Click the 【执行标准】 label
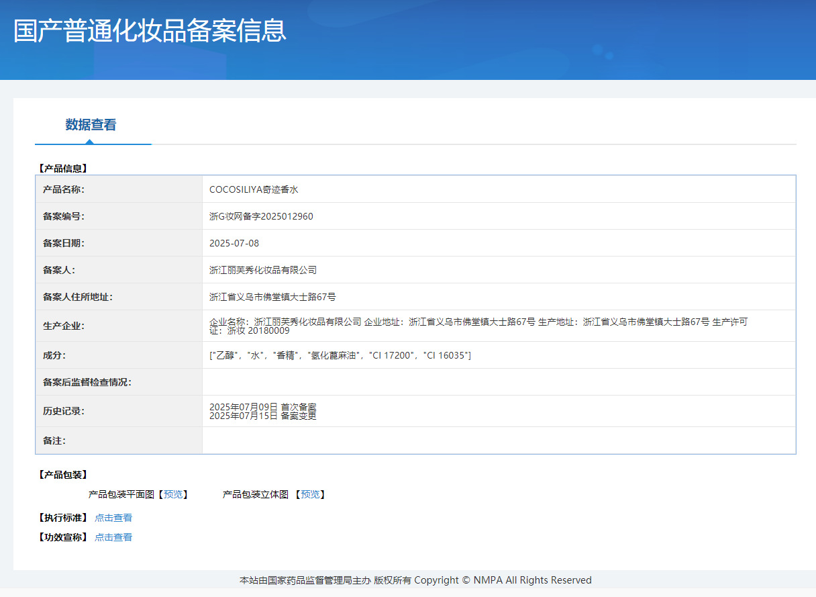This screenshot has height=597, width=816. point(62,518)
